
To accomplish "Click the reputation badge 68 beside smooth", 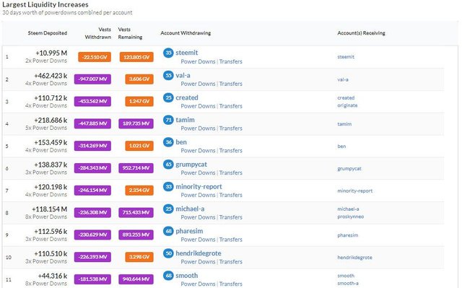I will 168,276.
